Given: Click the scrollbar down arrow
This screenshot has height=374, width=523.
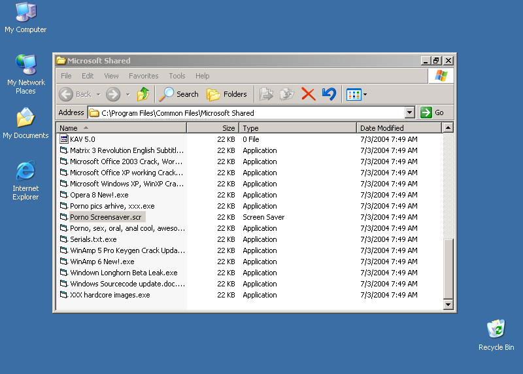Looking at the screenshot, I should point(448,304).
